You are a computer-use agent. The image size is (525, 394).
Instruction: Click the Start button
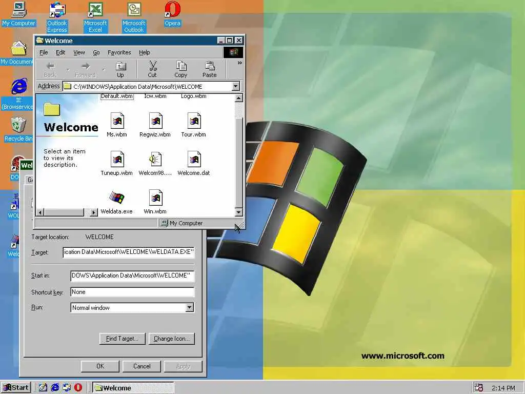coord(16,388)
